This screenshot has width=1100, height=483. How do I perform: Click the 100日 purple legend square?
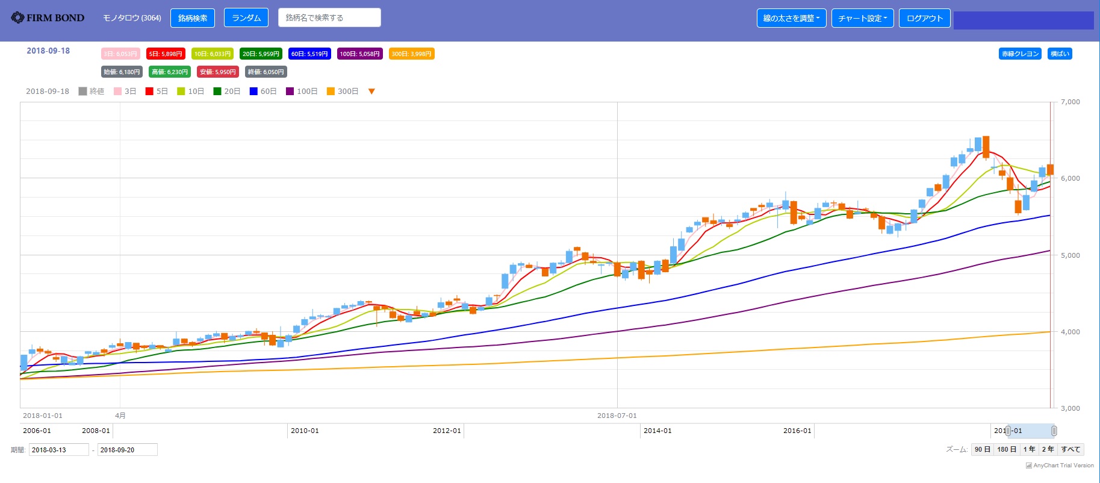(x=290, y=92)
